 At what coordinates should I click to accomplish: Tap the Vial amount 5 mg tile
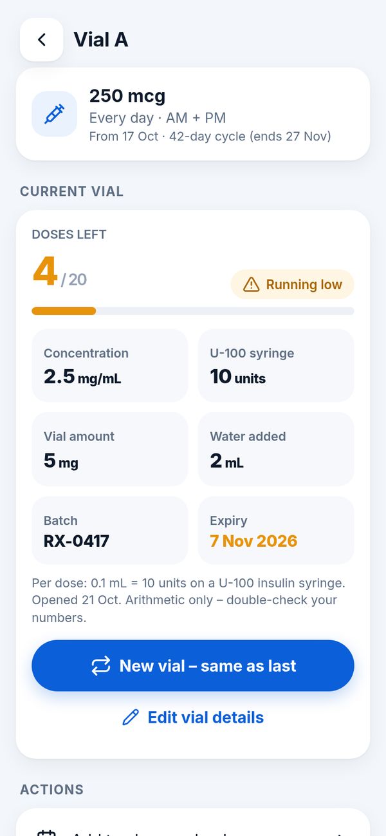point(110,449)
